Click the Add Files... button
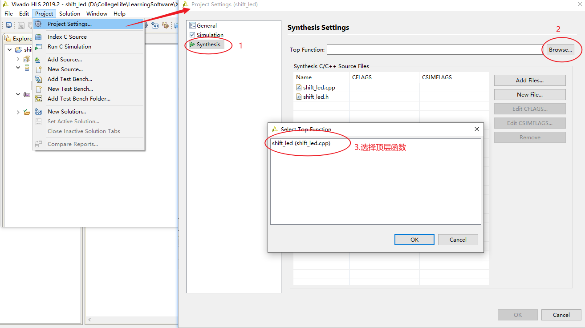The width and height of the screenshot is (585, 328). (x=530, y=81)
